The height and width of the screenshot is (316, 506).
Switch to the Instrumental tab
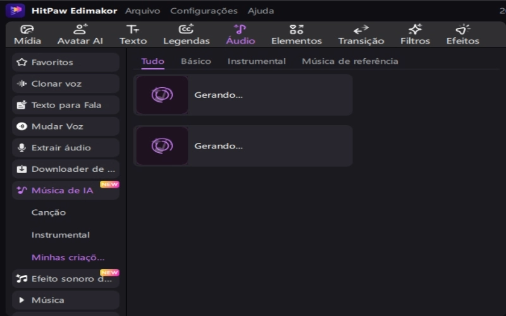point(256,61)
